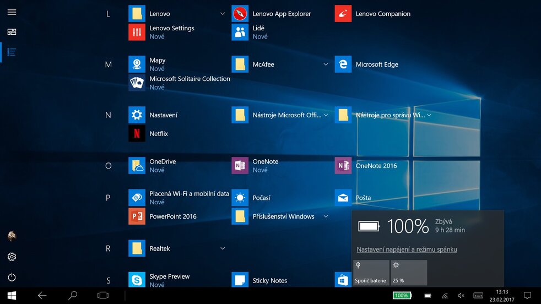
Task: Open the Realtek folder icon
Action: click(x=137, y=248)
